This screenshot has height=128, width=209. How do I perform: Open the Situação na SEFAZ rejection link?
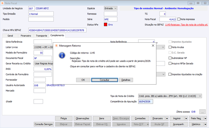point(186,25)
